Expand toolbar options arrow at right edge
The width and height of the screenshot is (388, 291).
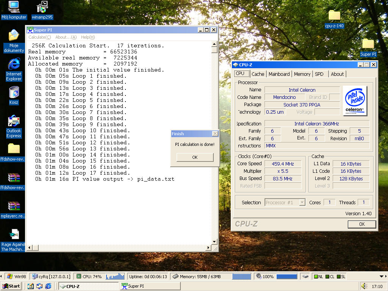coord(381,276)
